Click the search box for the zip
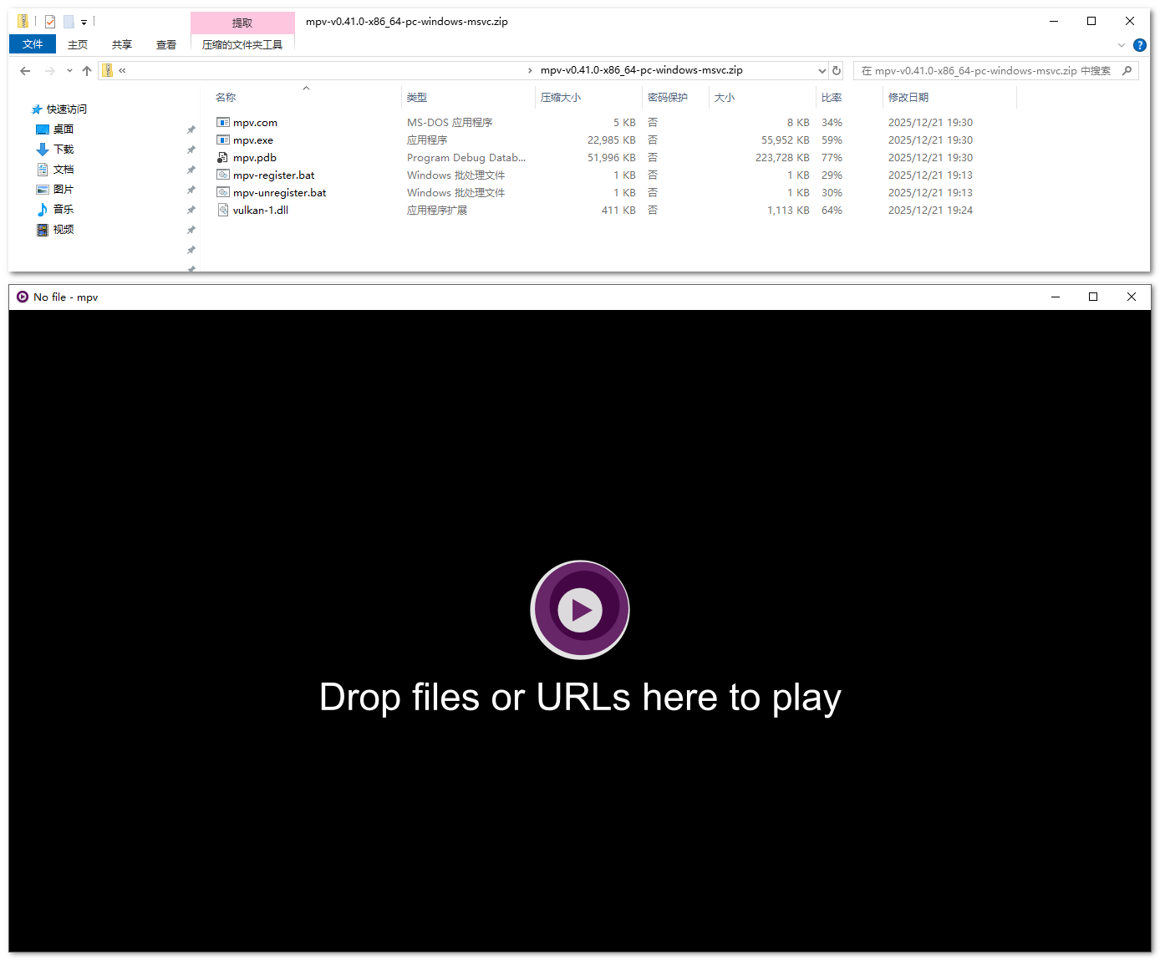The image size is (1160, 960). tap(986, 71)
